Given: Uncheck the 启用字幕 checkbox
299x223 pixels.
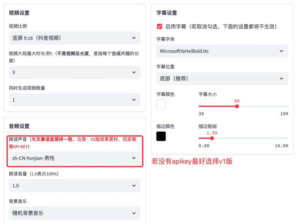Looking at the screenshot, I should pyautogui.click(x=160, y=26).
